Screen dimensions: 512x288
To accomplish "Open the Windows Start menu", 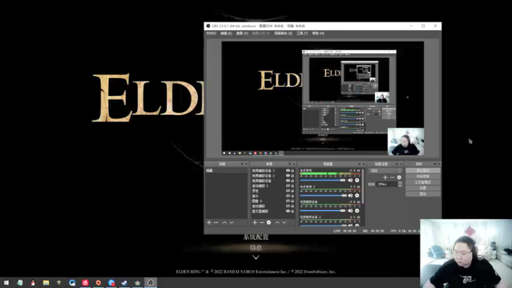I will click(x=6, y=282).
